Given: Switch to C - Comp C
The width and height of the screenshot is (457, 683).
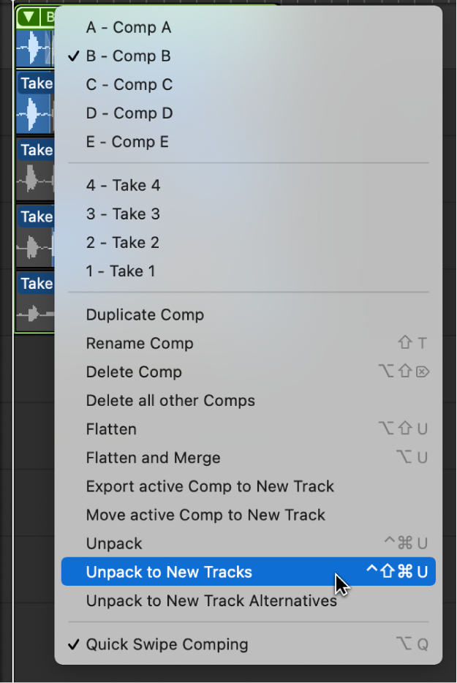Looking at the screenshot, I should point(129,85).
